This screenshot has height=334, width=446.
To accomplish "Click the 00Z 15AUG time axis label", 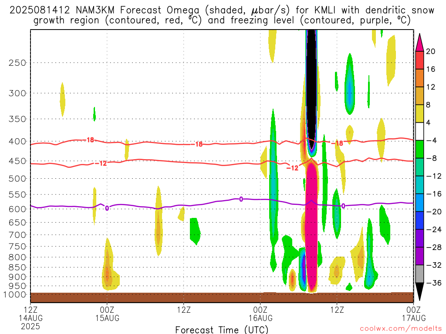I will click(x=107, y=314).
